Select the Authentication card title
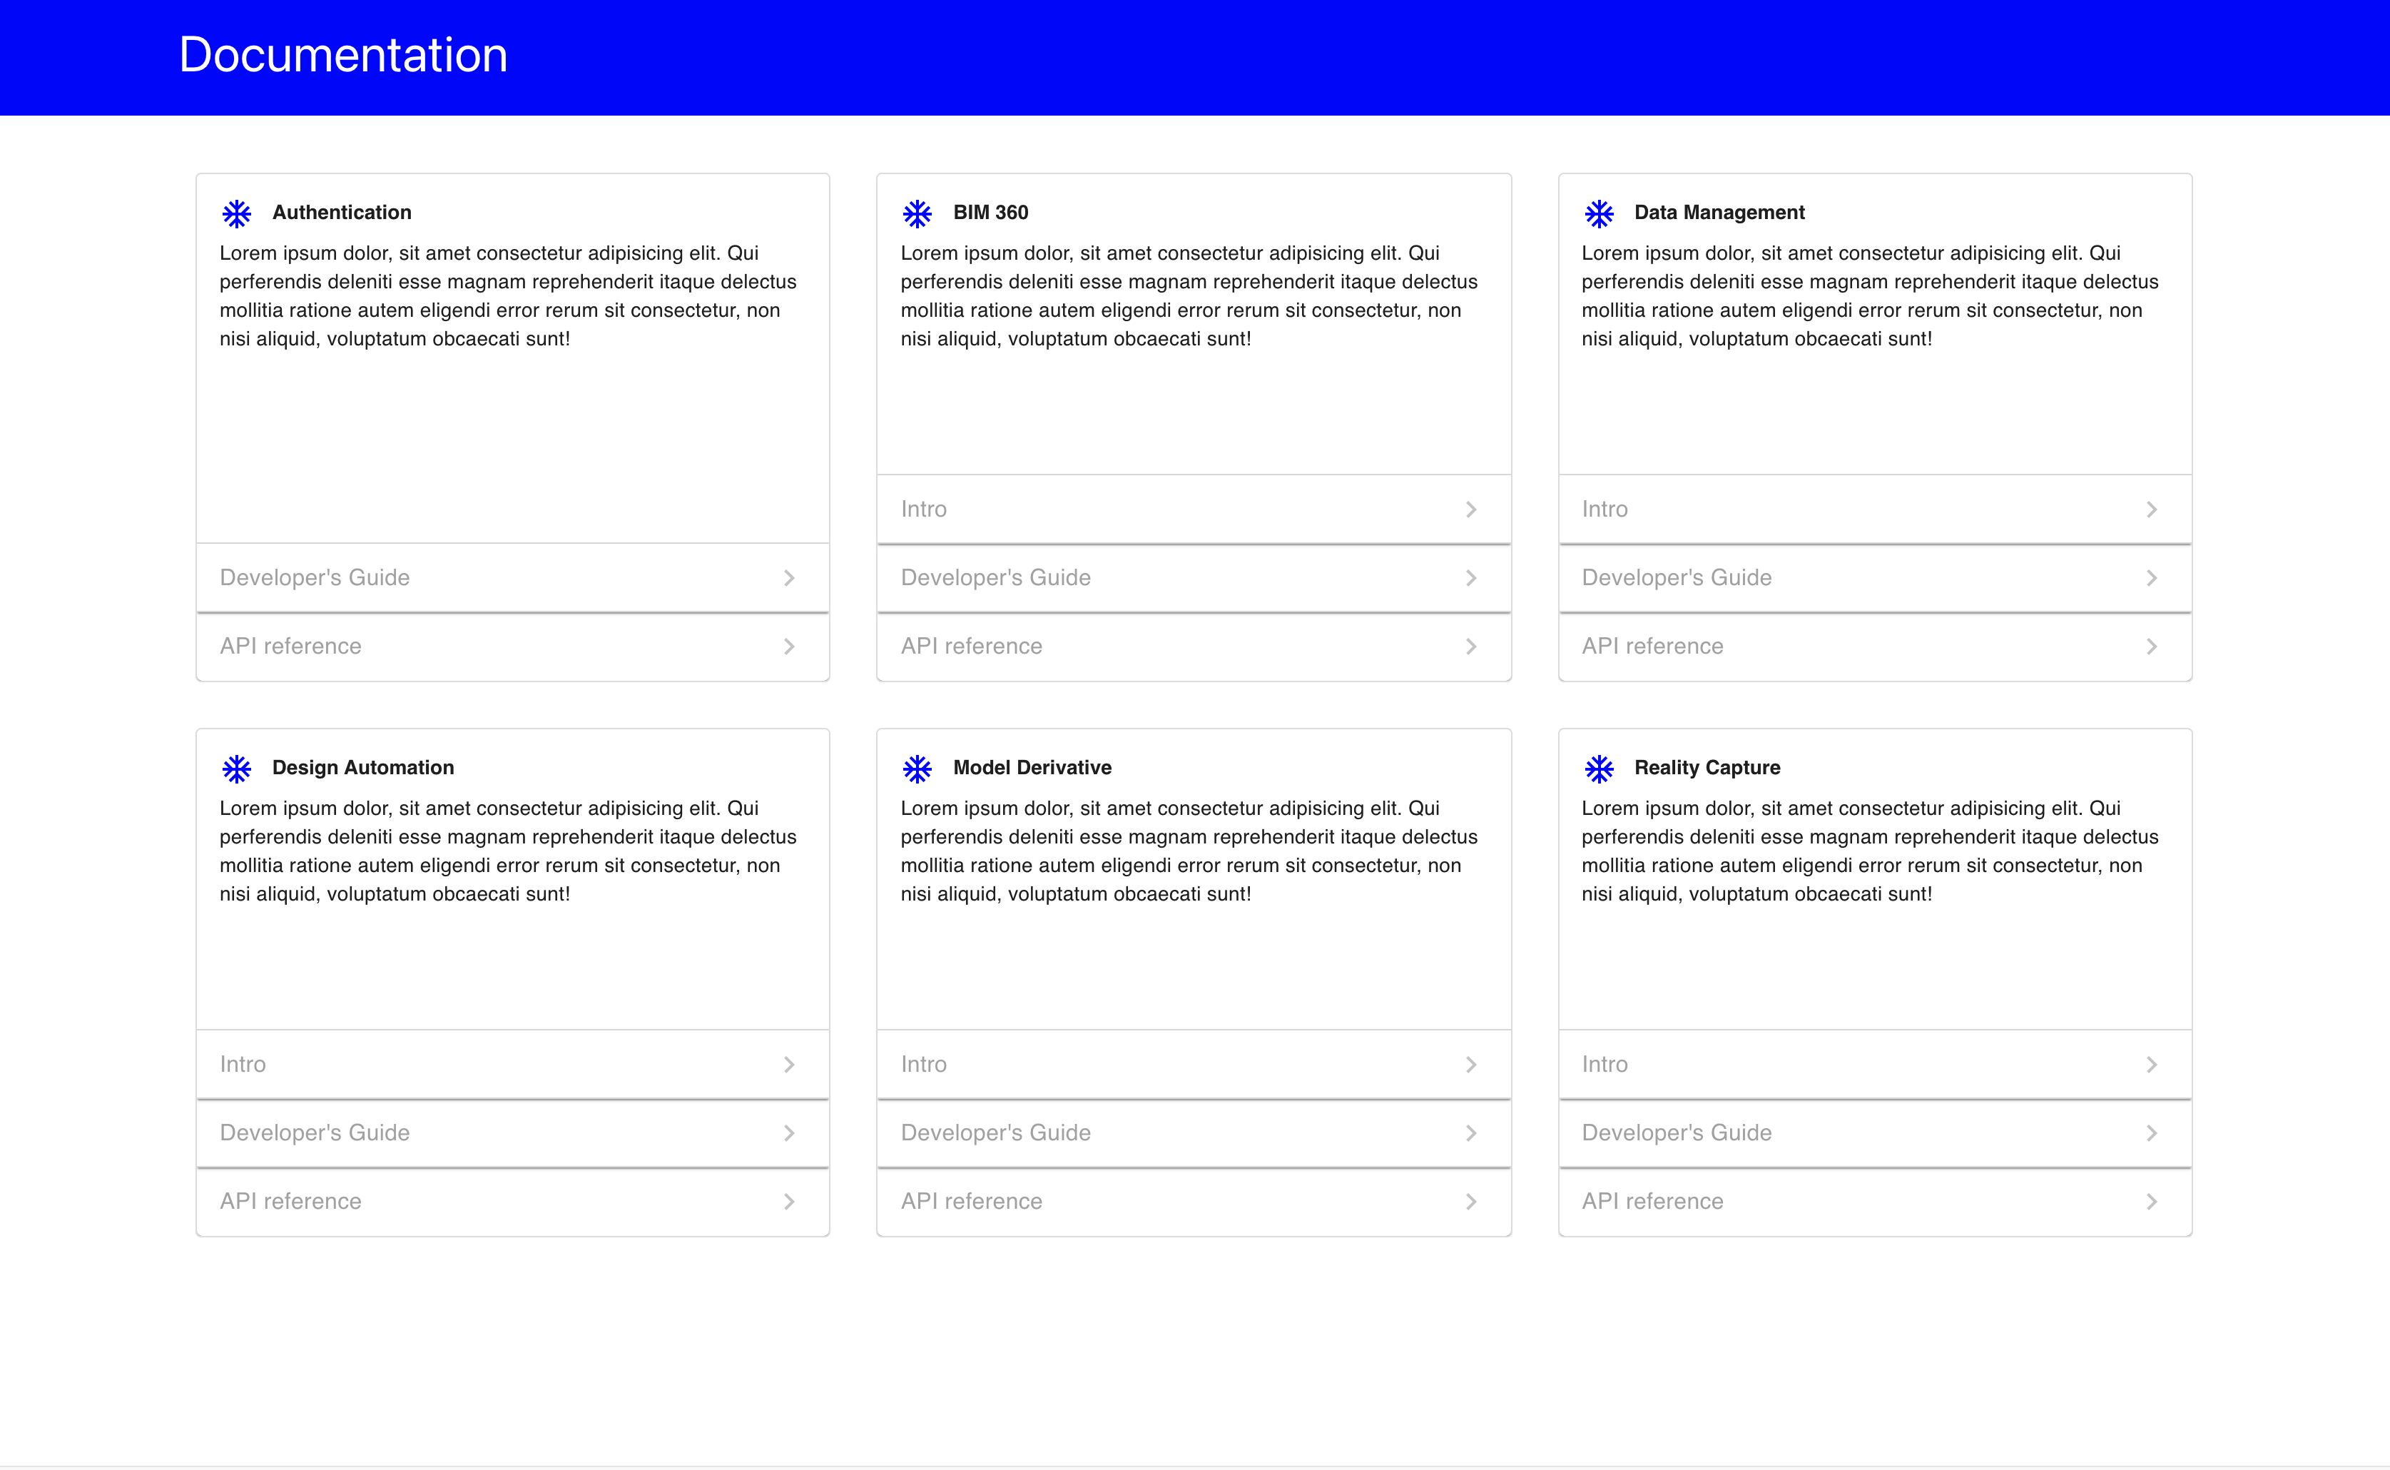Image resolution: width=2390 pixels, height=1470 pixels. (341, 212)
